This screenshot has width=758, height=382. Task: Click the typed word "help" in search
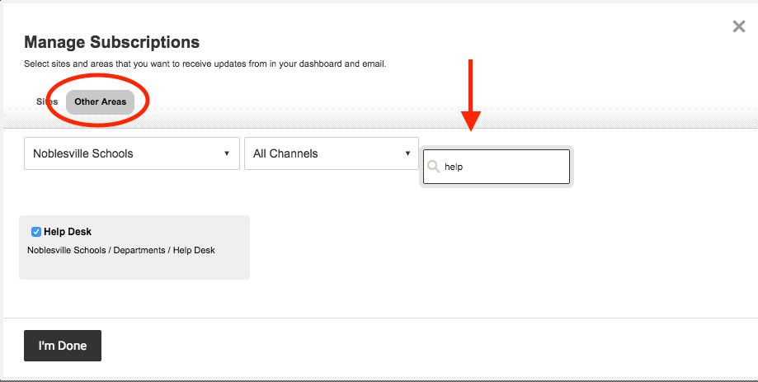[x=454, y=167]
